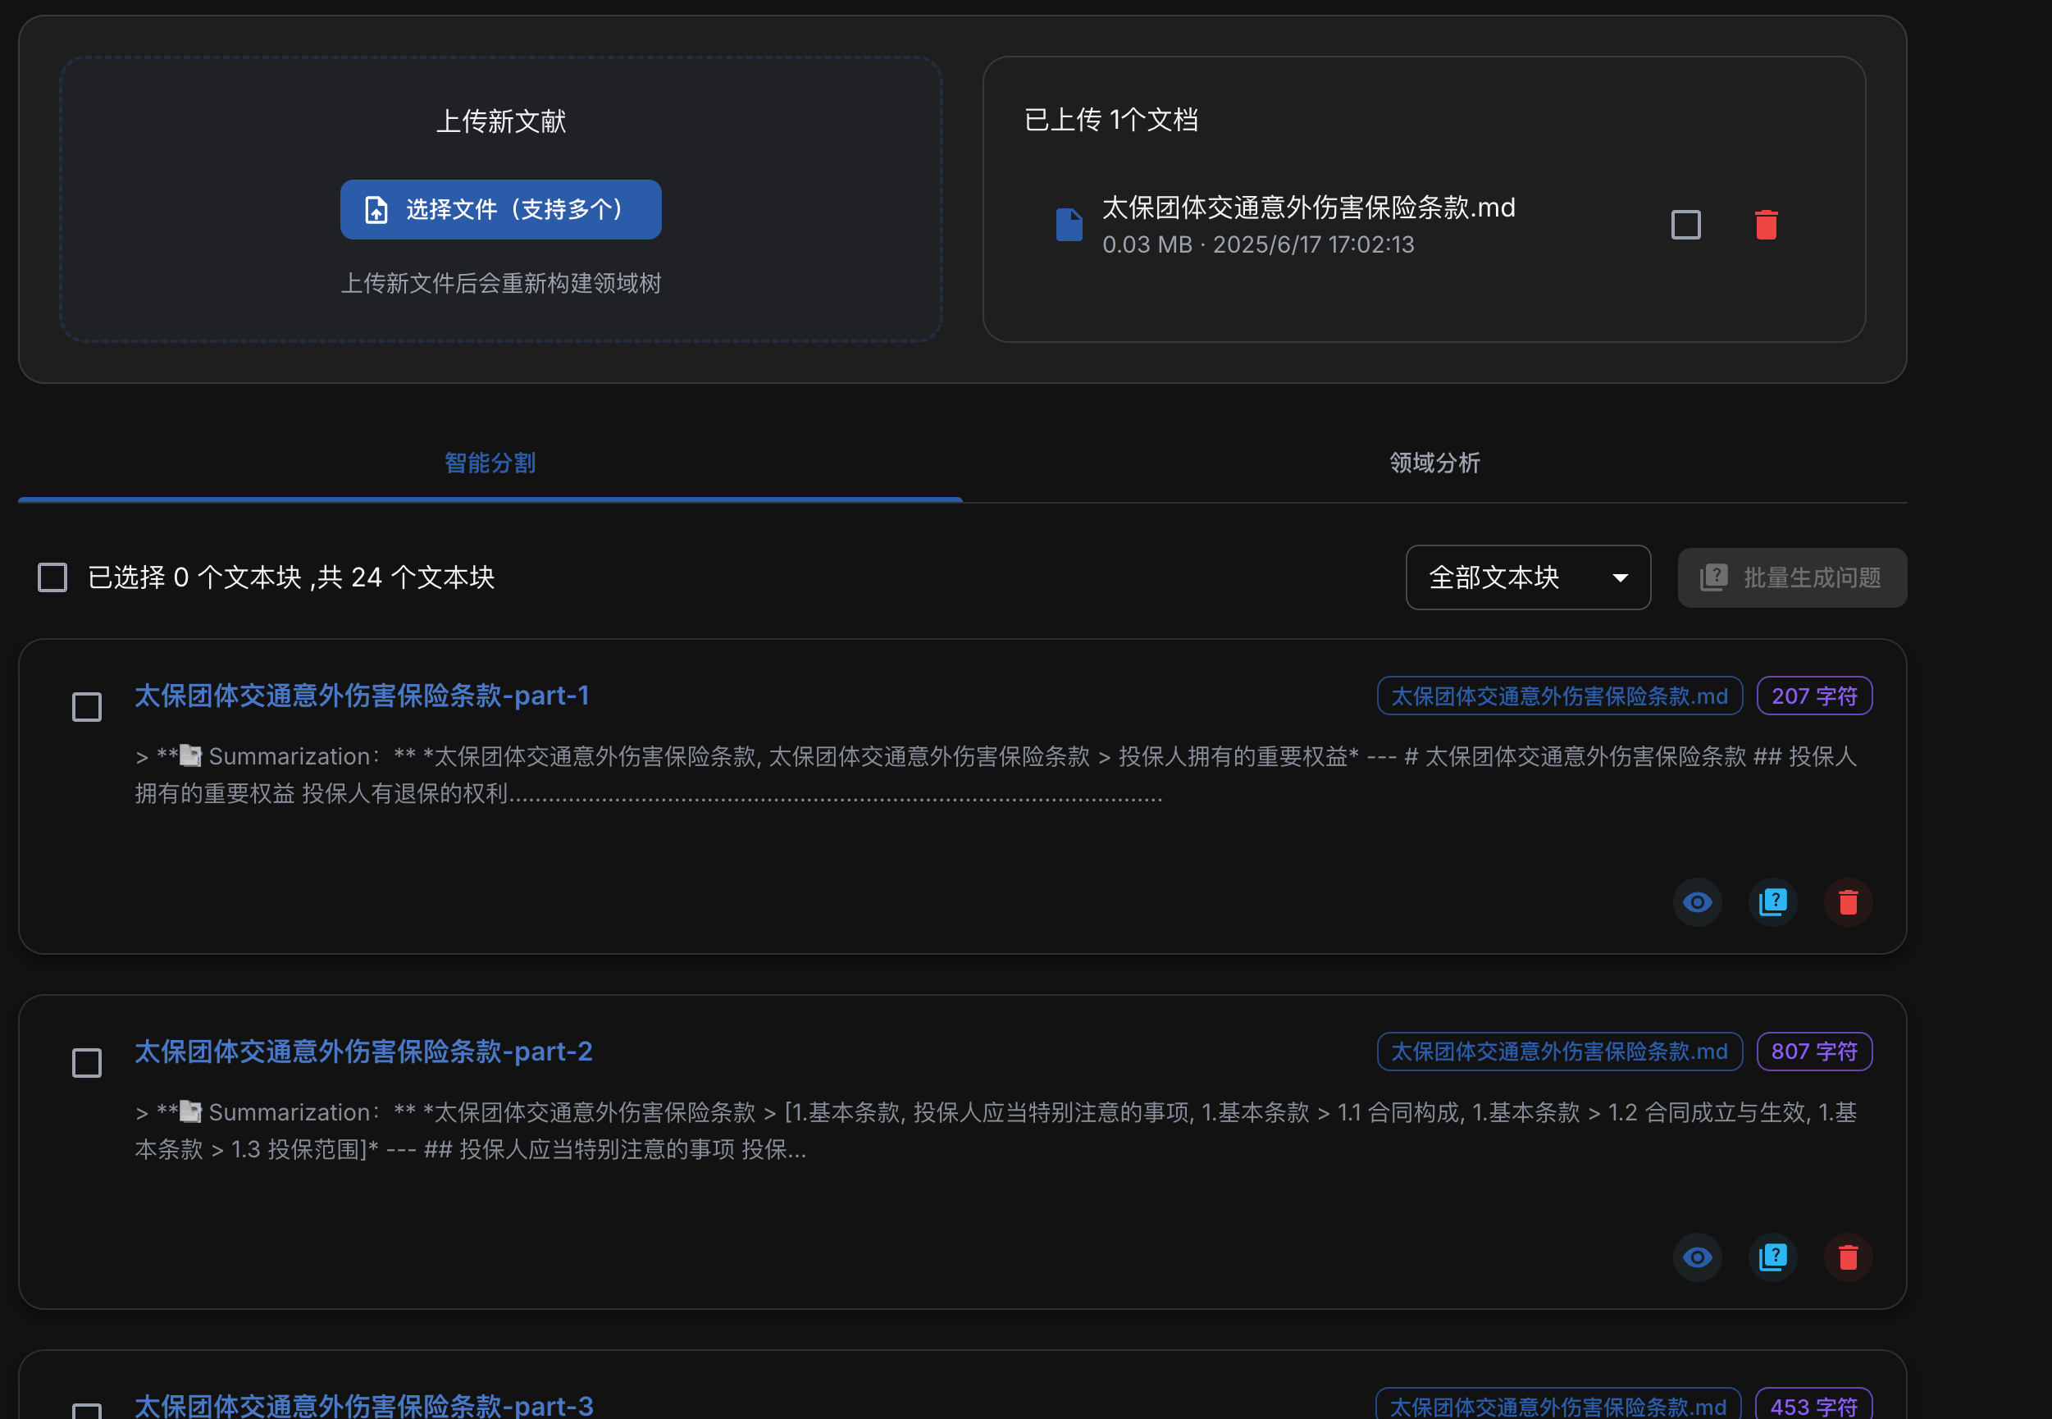Stay on the 智能分割 tab
Image resolution: width=2052 pixels, height=1419 pixels.
click(x=490, y=463)
